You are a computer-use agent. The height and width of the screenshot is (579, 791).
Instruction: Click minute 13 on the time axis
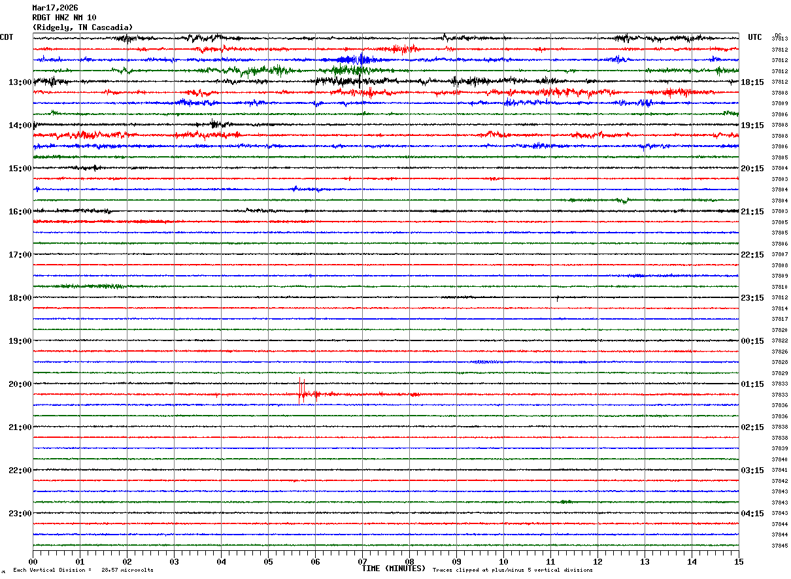click(645, 561)
